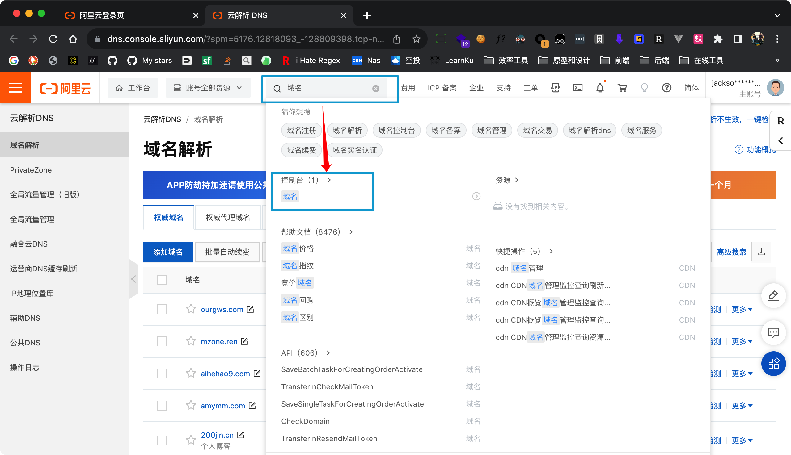Click the download export icon

761,252
